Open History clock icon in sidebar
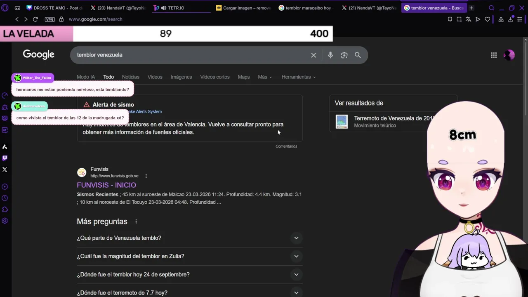This screenshot has width=528, height=297. 5,198
